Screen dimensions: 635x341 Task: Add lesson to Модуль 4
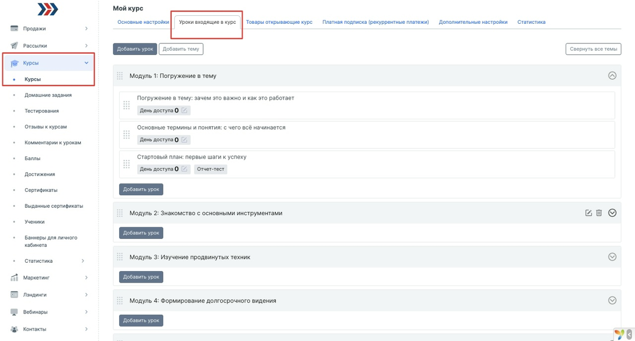pyautogui.click(x=141, y=320)
